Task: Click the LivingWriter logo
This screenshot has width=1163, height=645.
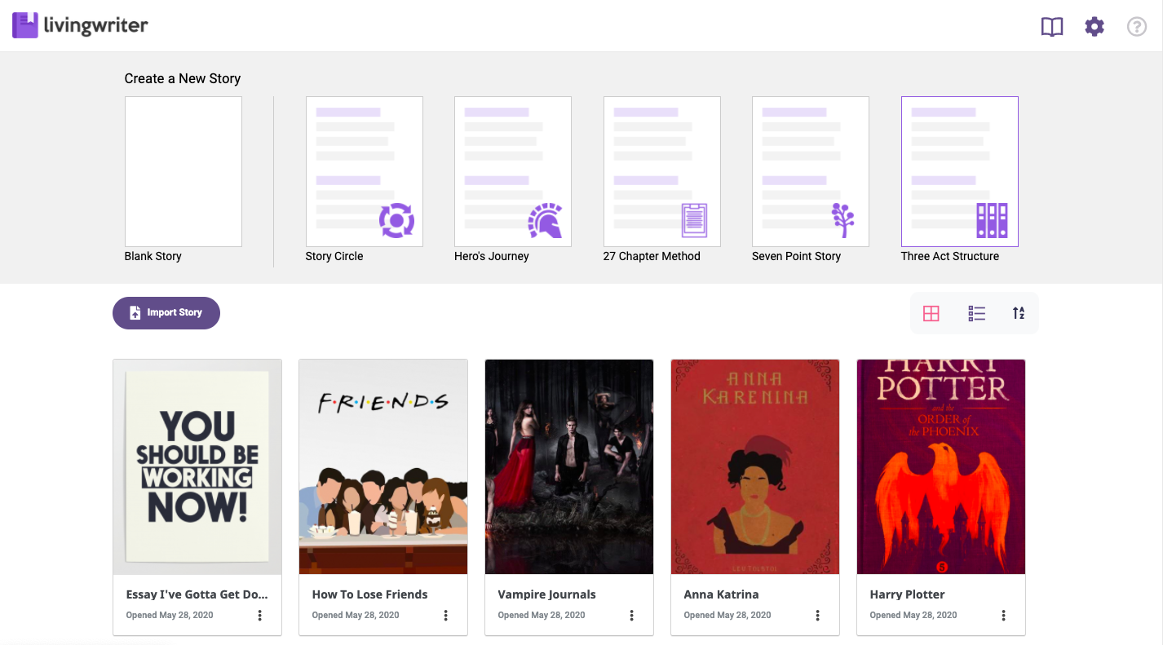Action: [x=80, y=25]
